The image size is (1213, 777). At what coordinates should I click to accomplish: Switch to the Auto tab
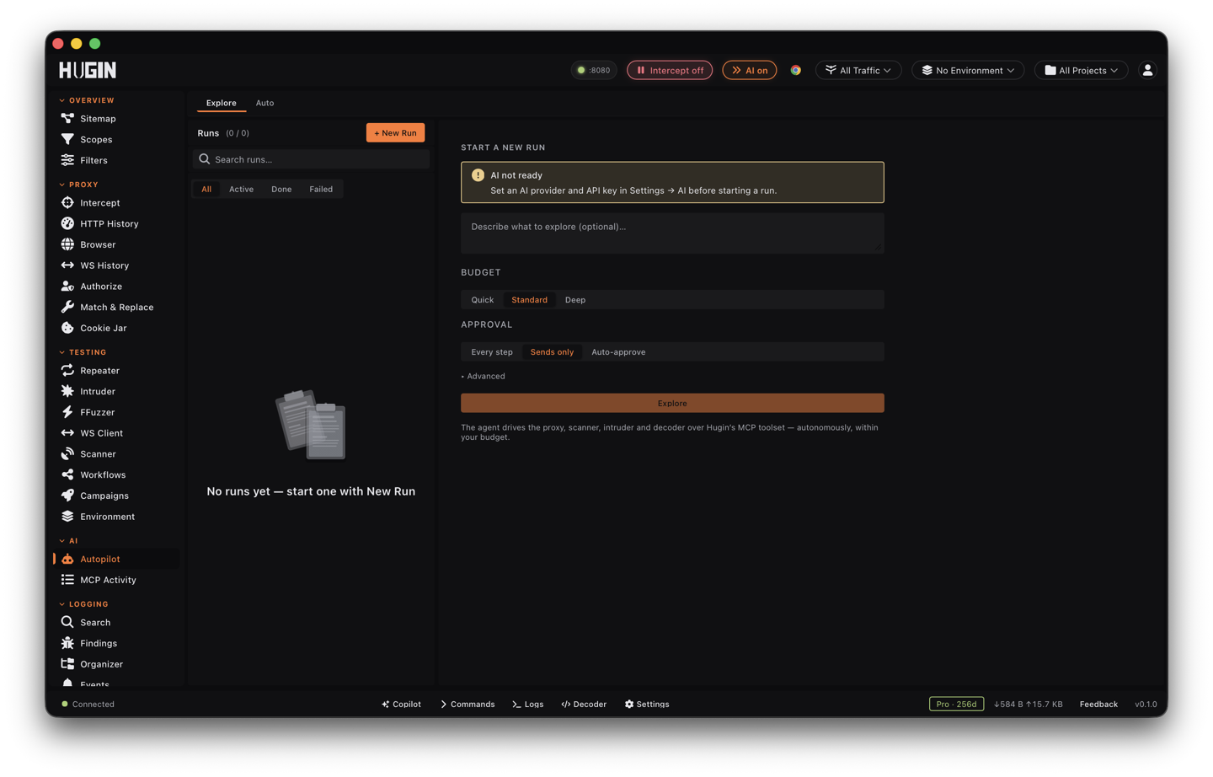coord(265,103)
